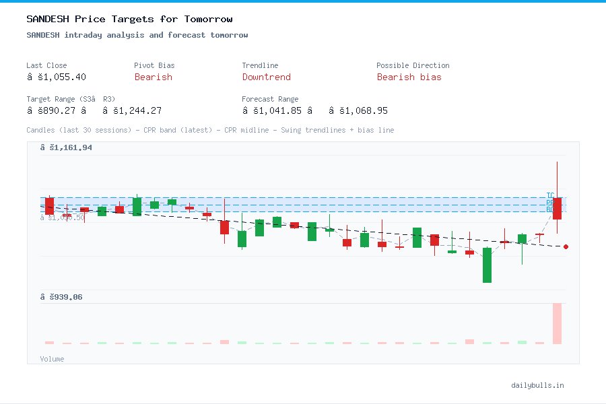Click the red forecast dot marker

click(566, 248)
